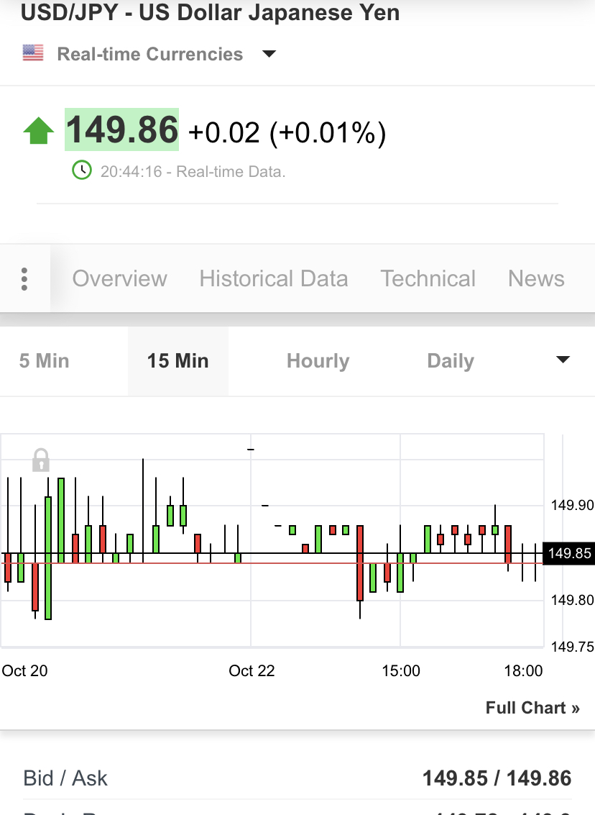The width and height of the screenshot is (595, 815).
Task: Click the +0.02 (+0.01%) change value
Action: [x=287, y=132]
